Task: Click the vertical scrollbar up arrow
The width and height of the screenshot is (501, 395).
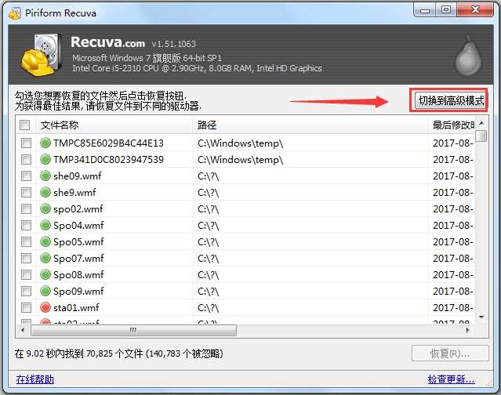Action: pos(481,123)
